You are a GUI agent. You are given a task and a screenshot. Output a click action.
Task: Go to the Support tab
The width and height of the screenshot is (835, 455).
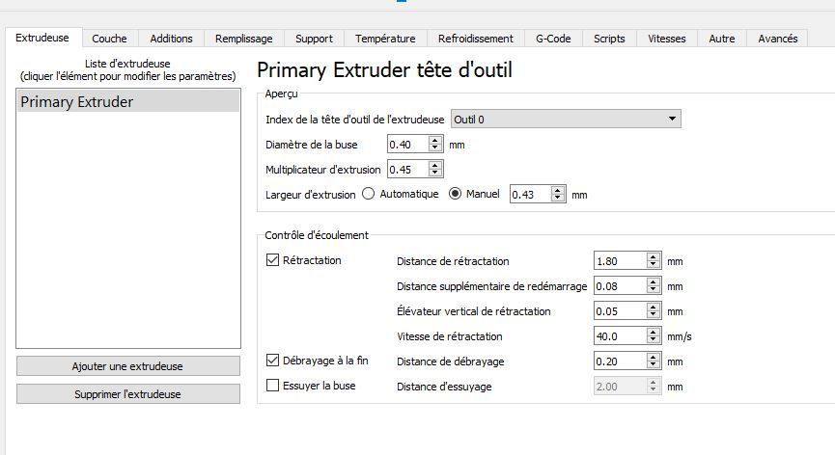tap(314, 39)
